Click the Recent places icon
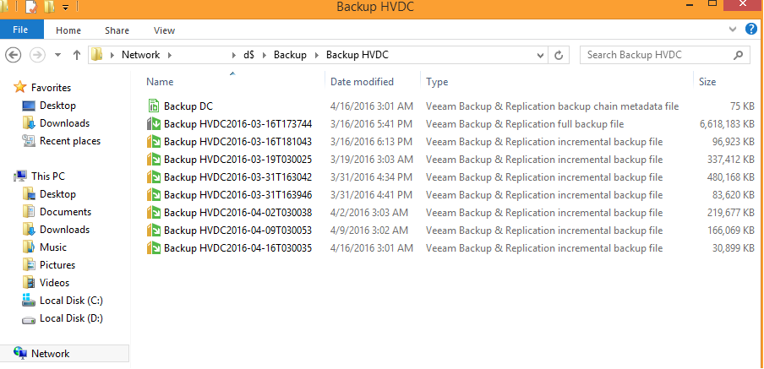 pyautogui.click(x=29, y=141)
